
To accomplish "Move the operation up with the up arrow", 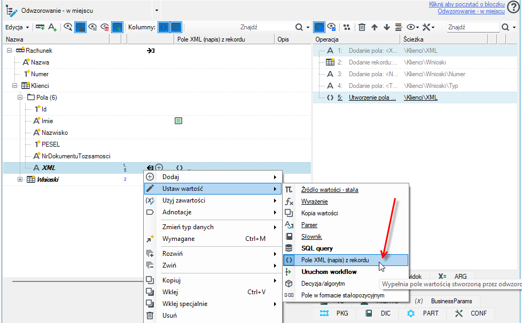I will (x=375, y=27).
